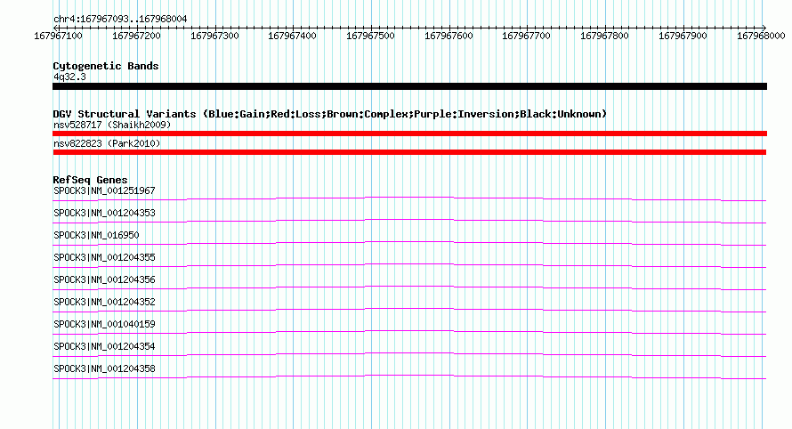Open transcript SPOCK3|NM_001204353

point(104,213)
